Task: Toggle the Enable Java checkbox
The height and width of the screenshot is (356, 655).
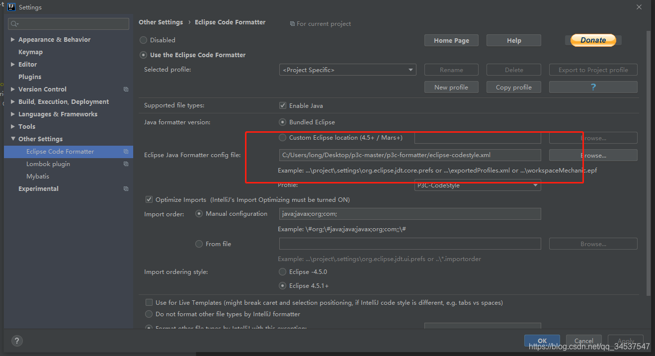Action: [x=283, y=105]
